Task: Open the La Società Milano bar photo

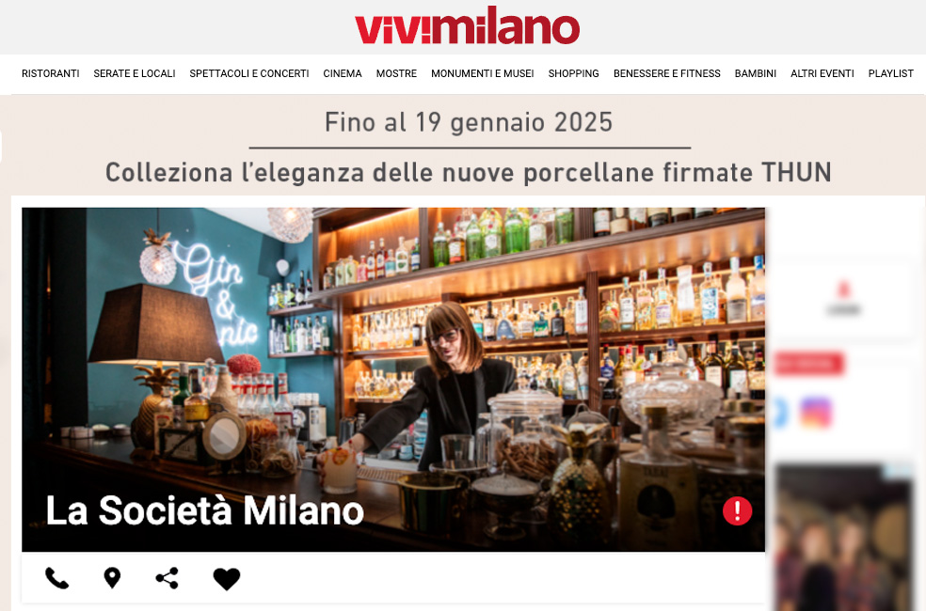Action: [x=393, y=379]
